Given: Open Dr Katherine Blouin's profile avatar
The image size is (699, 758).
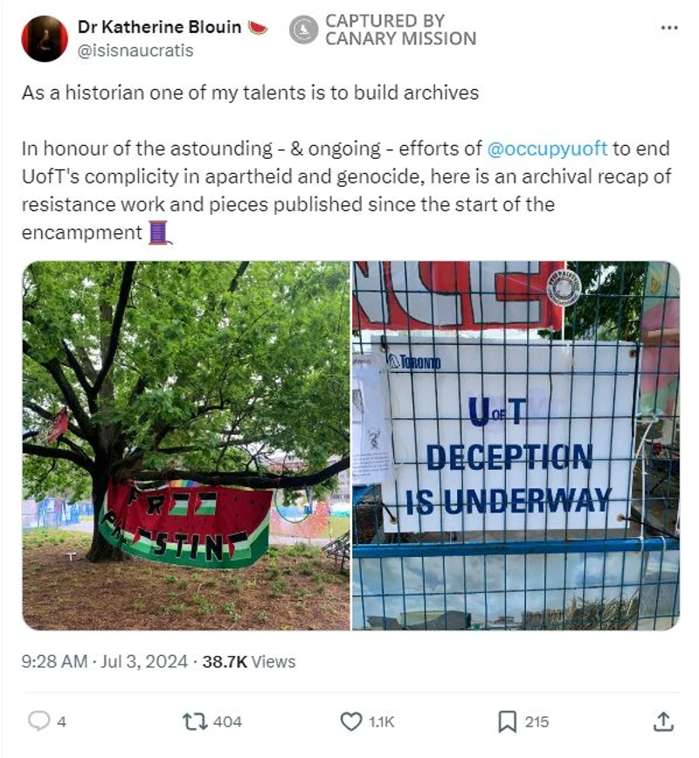Looking at the screenshot, I should point(45,38).
